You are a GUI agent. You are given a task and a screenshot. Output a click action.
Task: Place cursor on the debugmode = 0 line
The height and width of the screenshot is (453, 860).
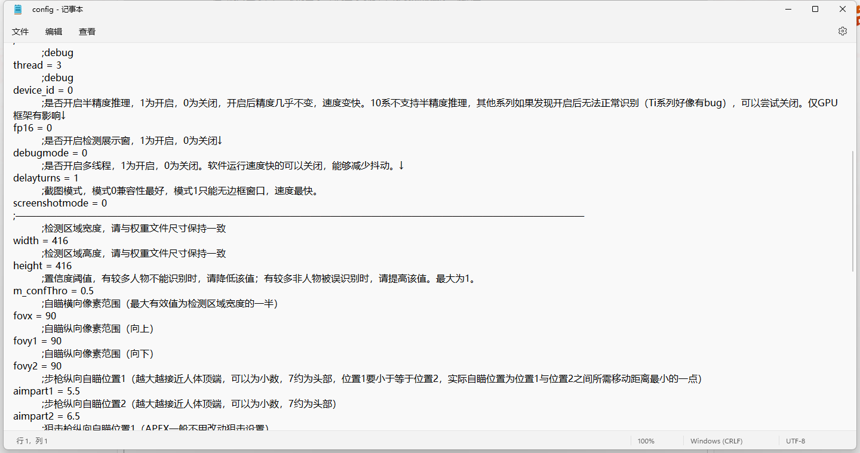point(50,153)
